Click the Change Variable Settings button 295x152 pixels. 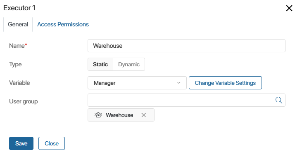click(x=225, y=83)
